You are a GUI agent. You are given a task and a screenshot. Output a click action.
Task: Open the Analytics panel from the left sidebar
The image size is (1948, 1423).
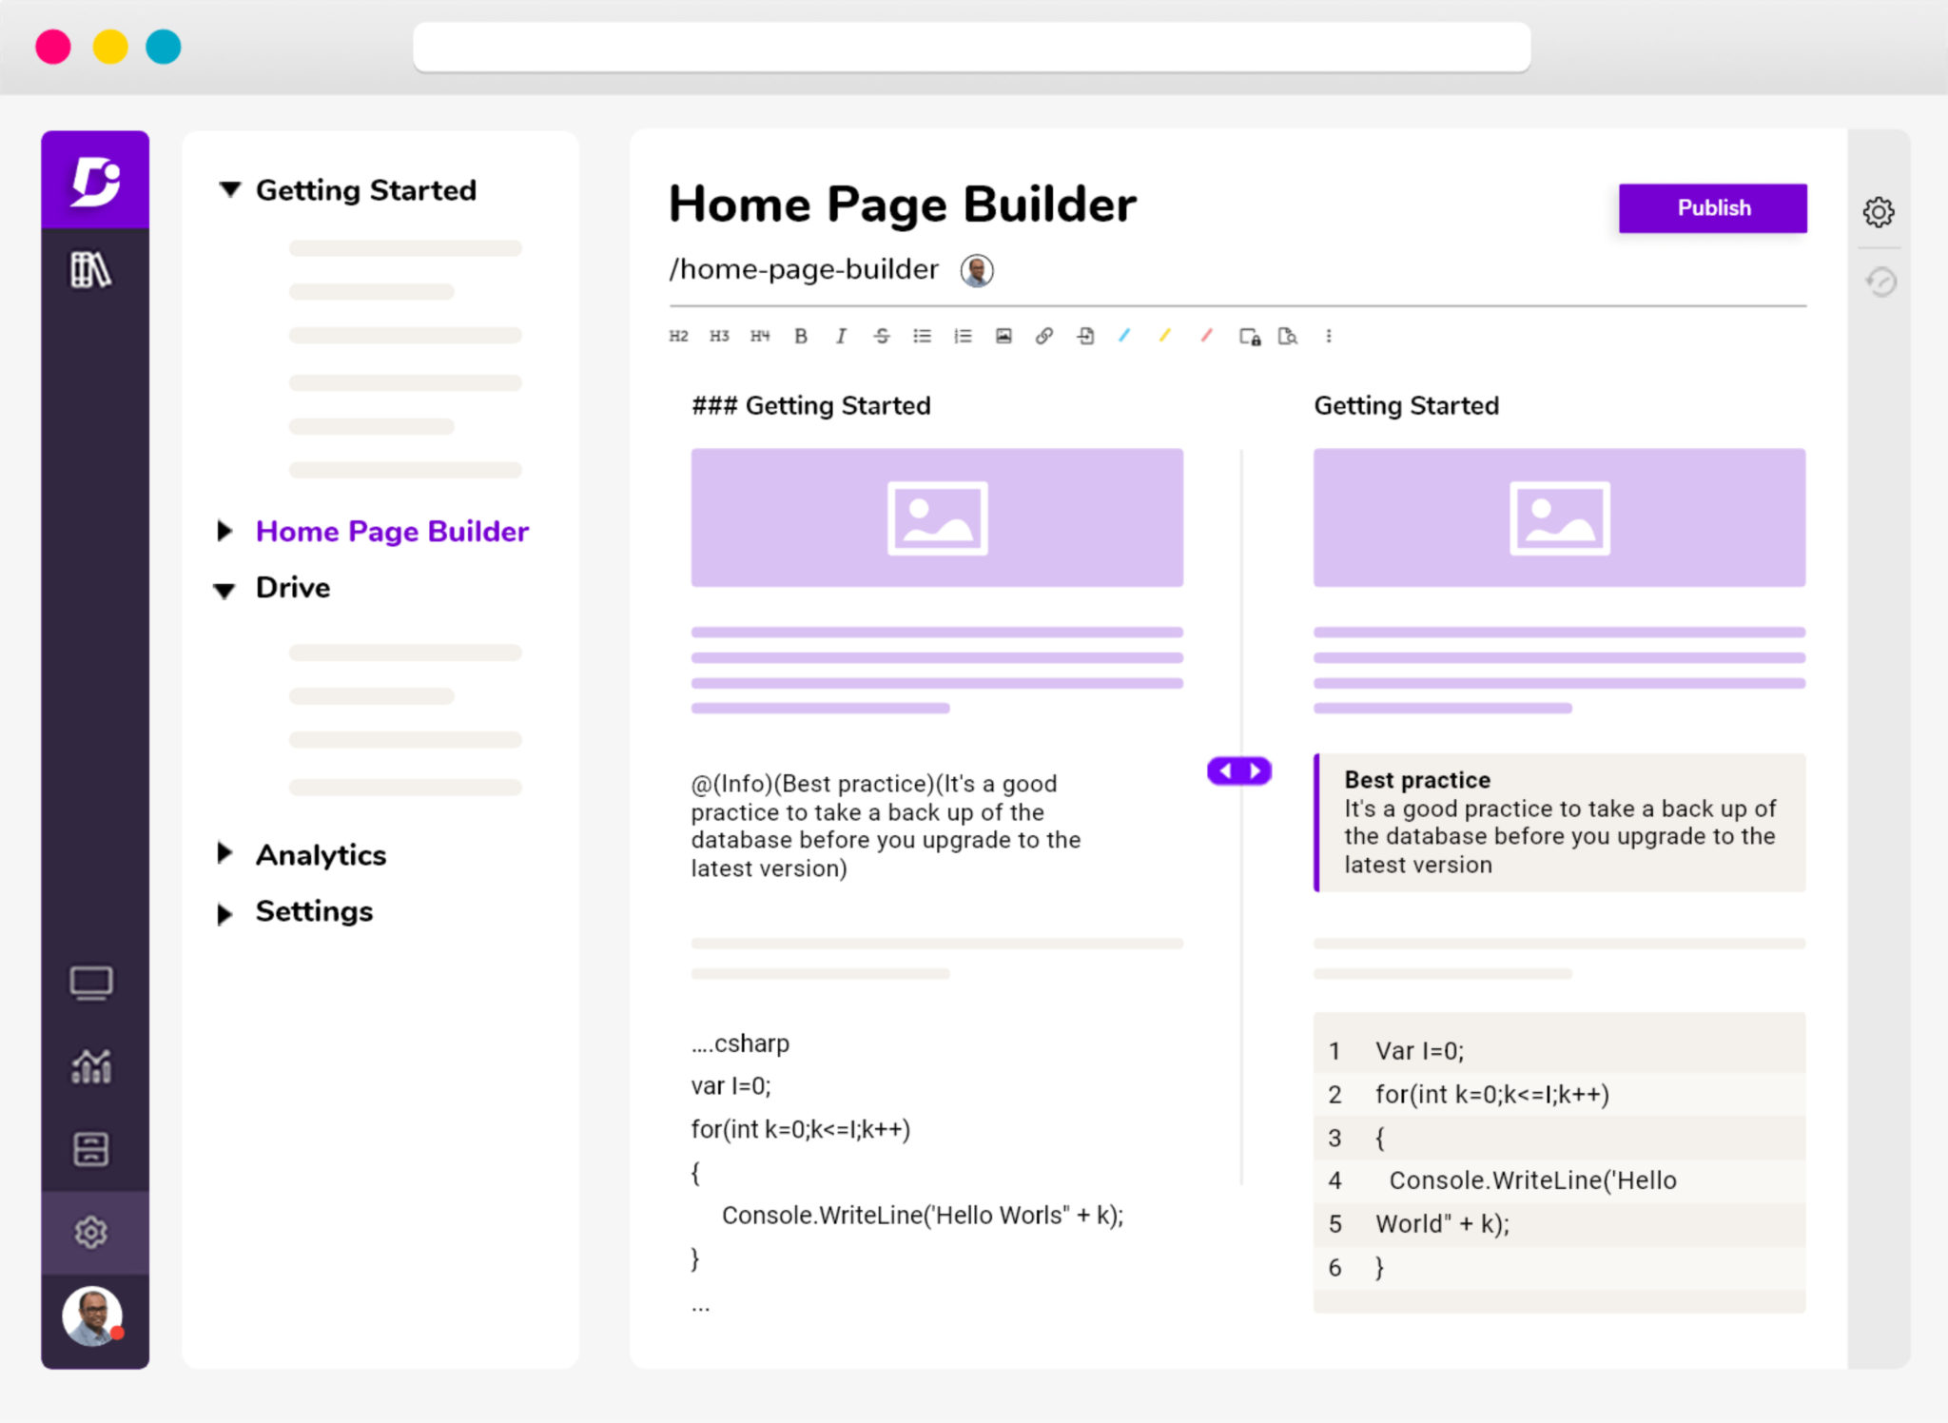pos(91,1066)
